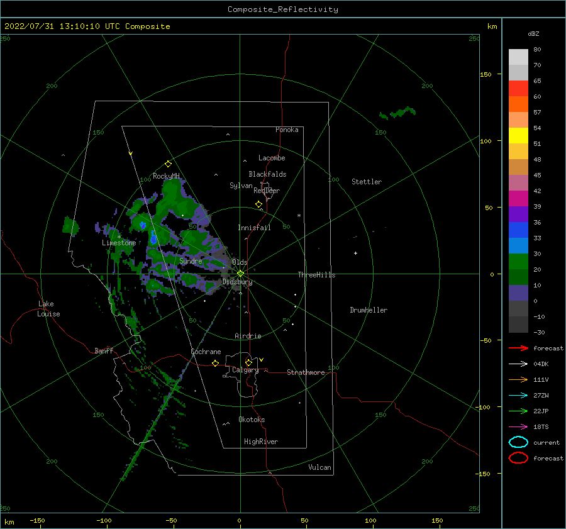Click the radar center diamond near Olds
Image resolution: width=566 pixels, height=529 pixels.
[x=240, y=274]
